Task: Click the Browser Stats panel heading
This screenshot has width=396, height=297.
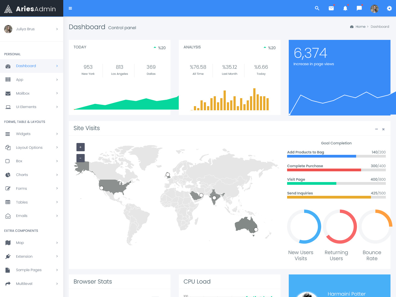Action: click(x=93, y=282)
